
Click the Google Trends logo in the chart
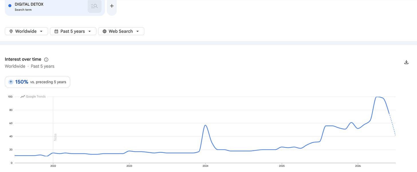pyautogui.click(x=33, y=97)
